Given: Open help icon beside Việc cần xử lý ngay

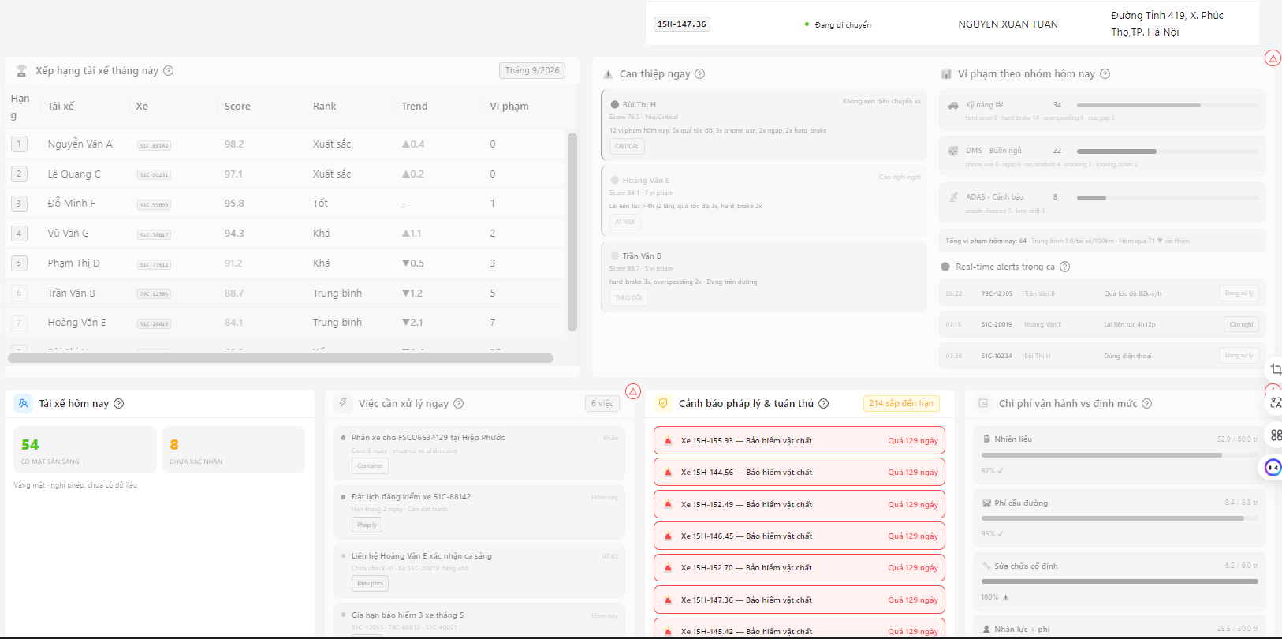Looking at the screenshot, I should [458, 403].
